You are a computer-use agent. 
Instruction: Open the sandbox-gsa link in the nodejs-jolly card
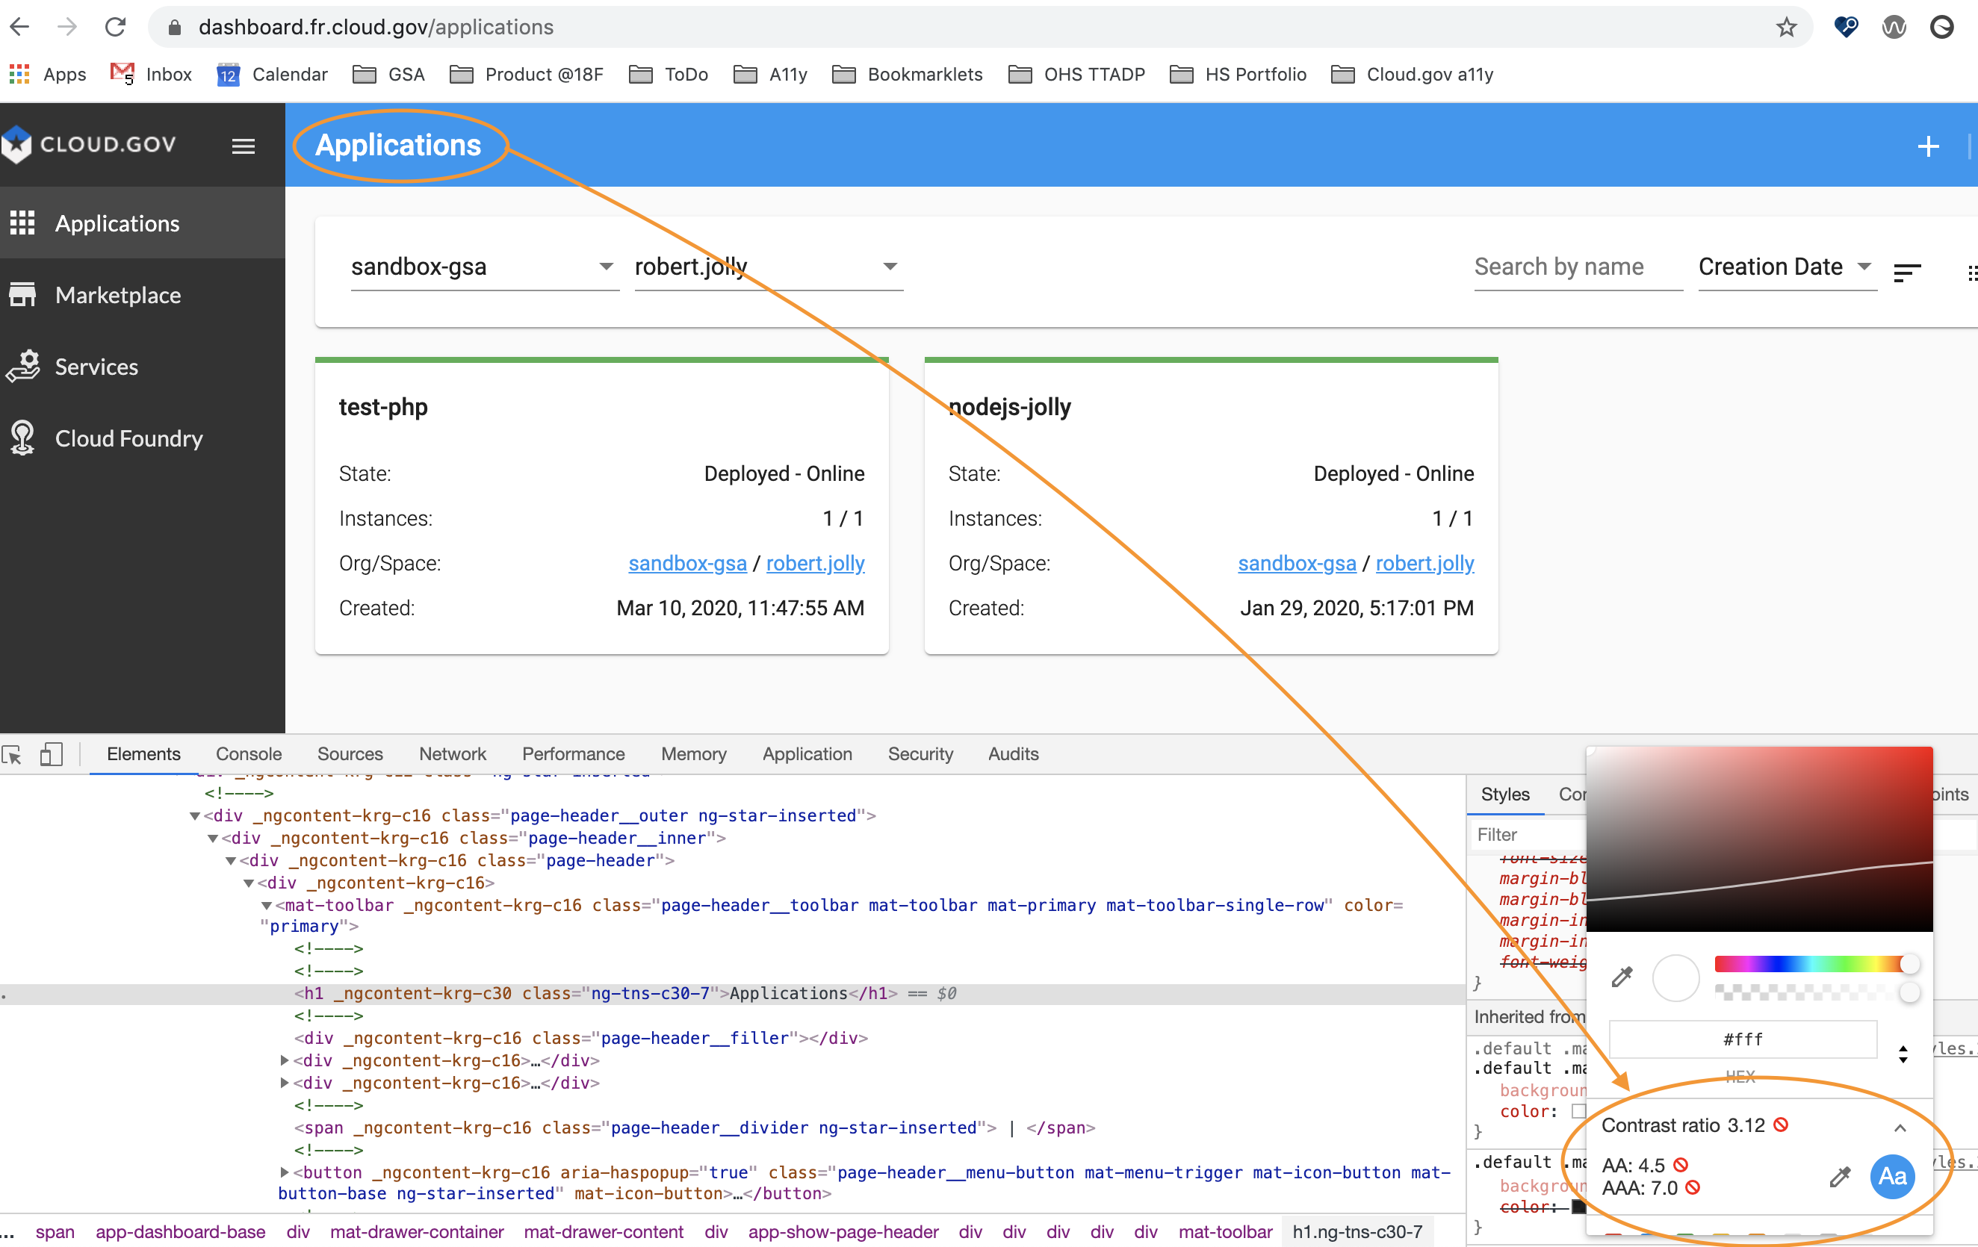[x=1297, y=563]
